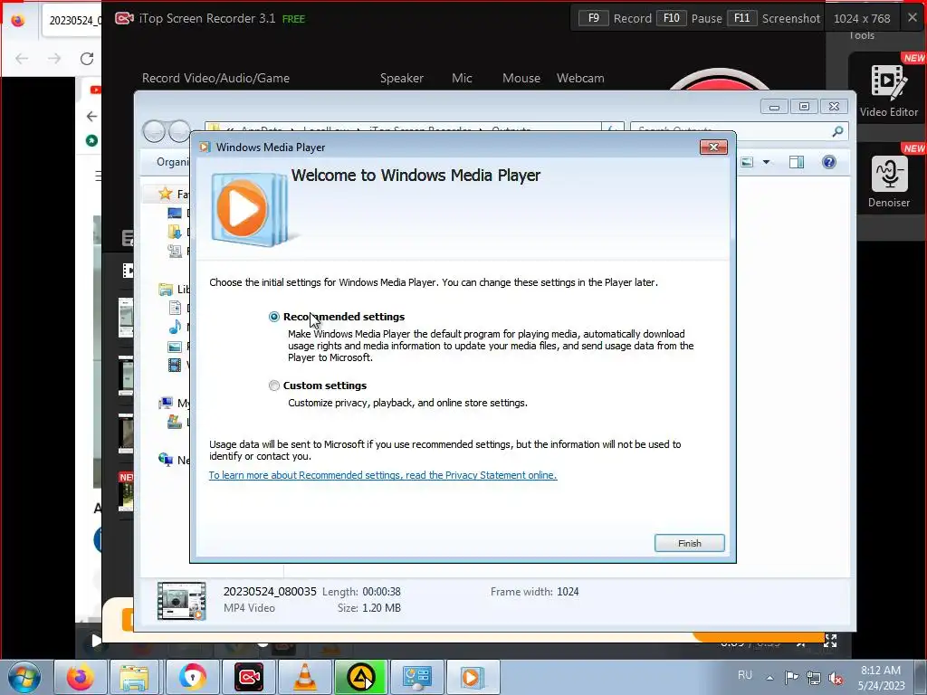Click the Mic option in iTop recorder
927x695 pixels.
pos(462,78)
